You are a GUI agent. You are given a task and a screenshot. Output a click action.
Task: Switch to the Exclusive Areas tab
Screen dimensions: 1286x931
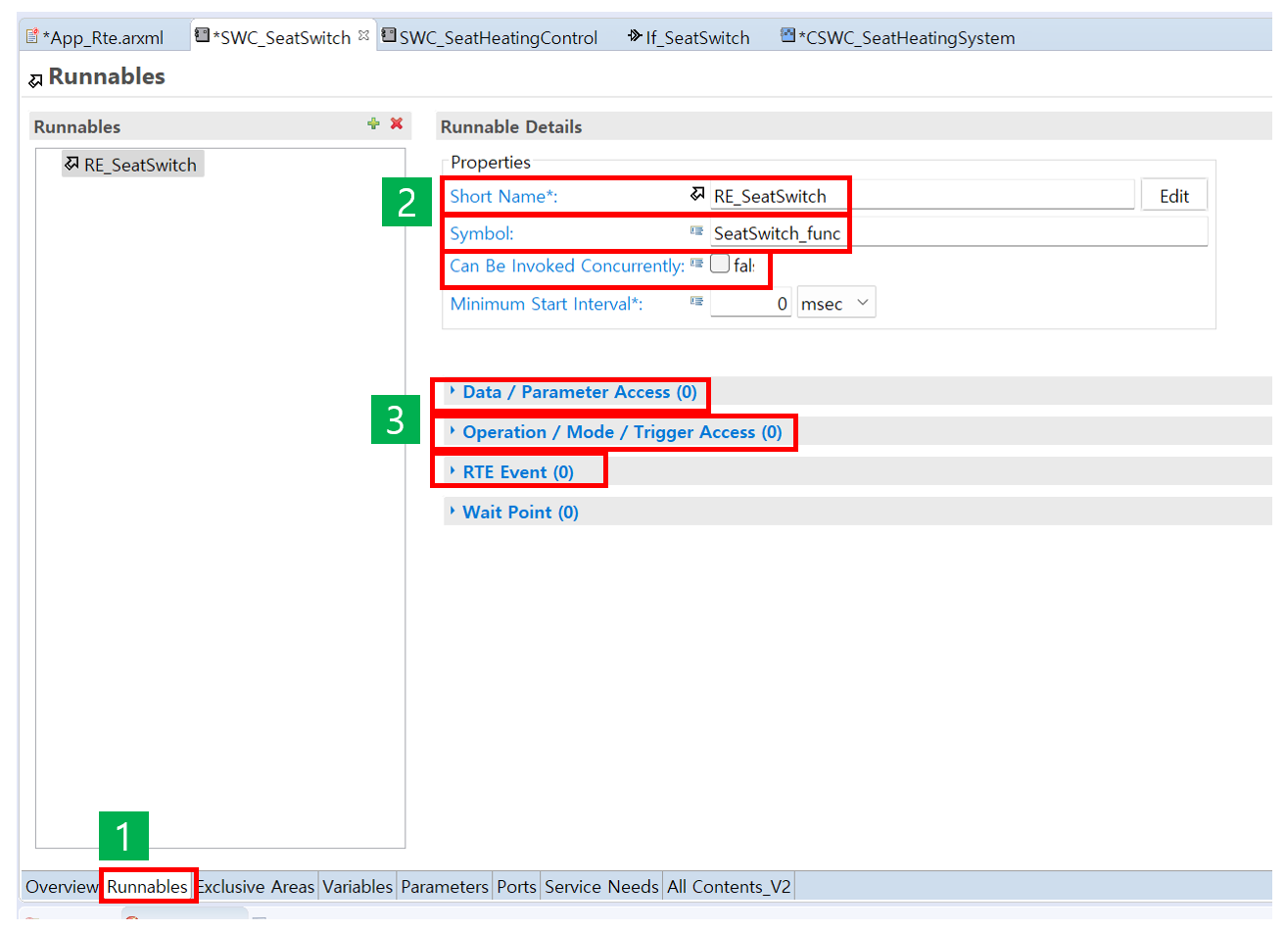(257, 887)
